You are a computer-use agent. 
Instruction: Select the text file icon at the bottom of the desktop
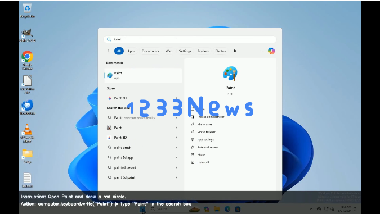tap(27, 180)
